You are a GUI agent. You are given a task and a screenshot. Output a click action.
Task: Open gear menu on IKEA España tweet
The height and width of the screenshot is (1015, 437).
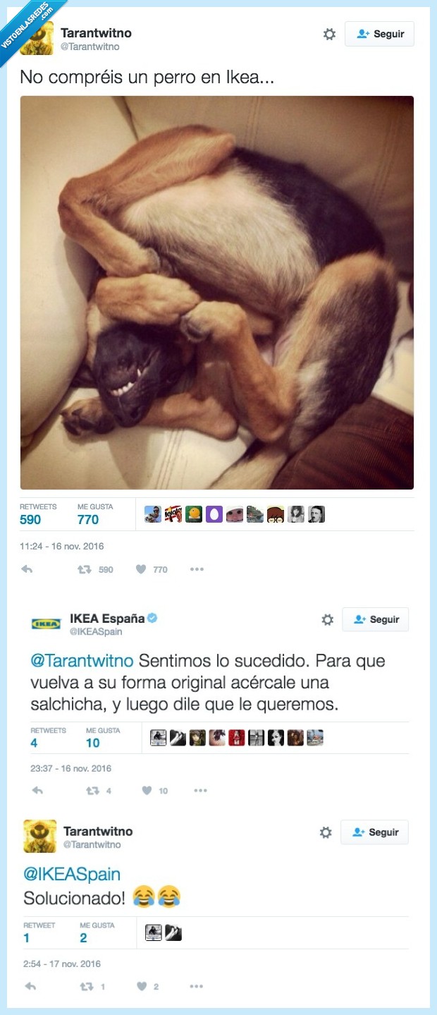pyautogui.click(x=328, y=619)
